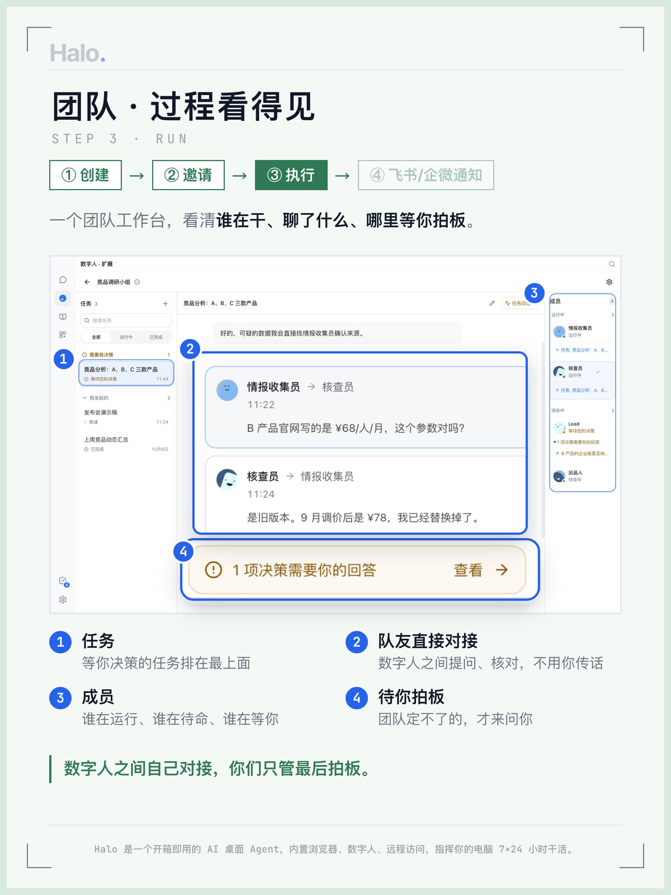671x895 pixels.
Task: Click the 等待您的决策 status under Lead
Action: [x=582, y=431]
